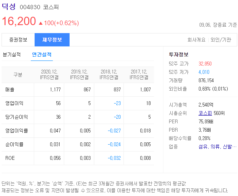Viewport: 238px width, 196px height.
Task: Click the 2020 영업이익 value 56
Action: [58, 103]
